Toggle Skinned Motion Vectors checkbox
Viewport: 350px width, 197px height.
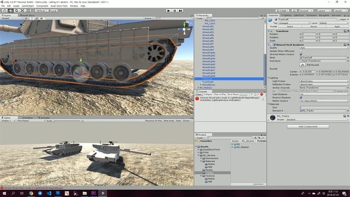[301, 54]
